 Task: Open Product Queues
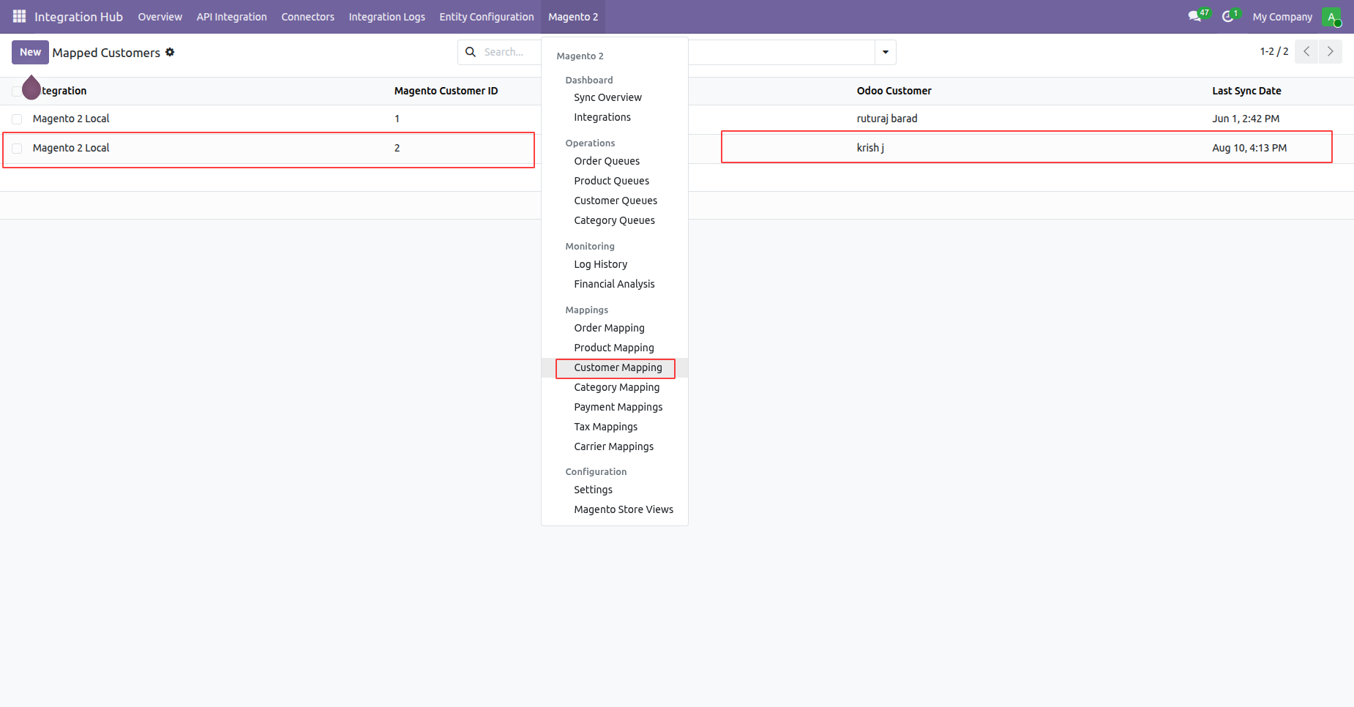point(615,181)
